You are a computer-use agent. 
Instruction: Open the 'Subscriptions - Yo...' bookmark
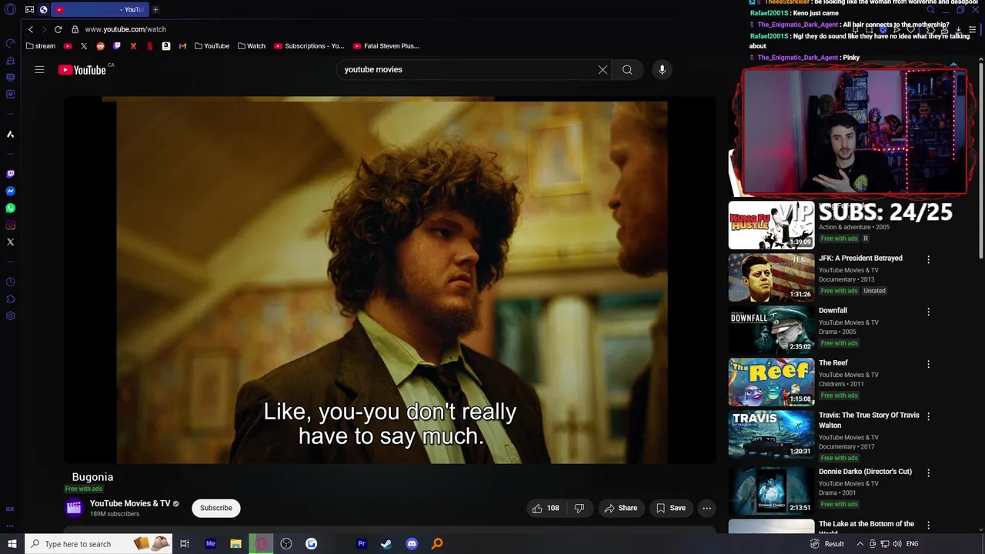pyautogui.click(x=309, y=46)
